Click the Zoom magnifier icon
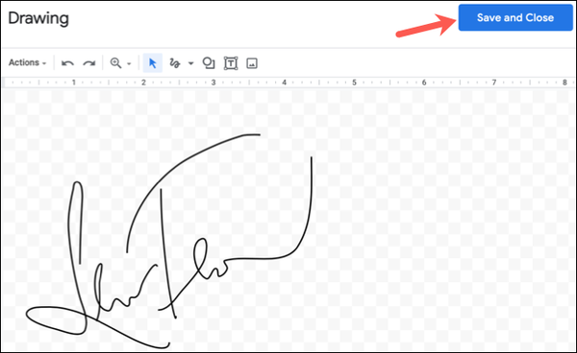Image resolution: width=577 pixels, height=353 pixels. (115, 63)
